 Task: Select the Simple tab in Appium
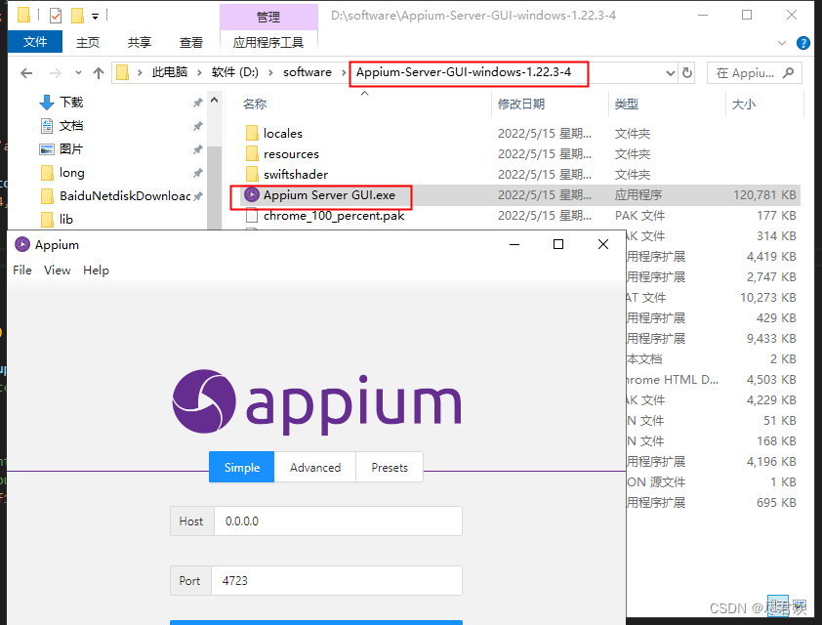[242, 467]
